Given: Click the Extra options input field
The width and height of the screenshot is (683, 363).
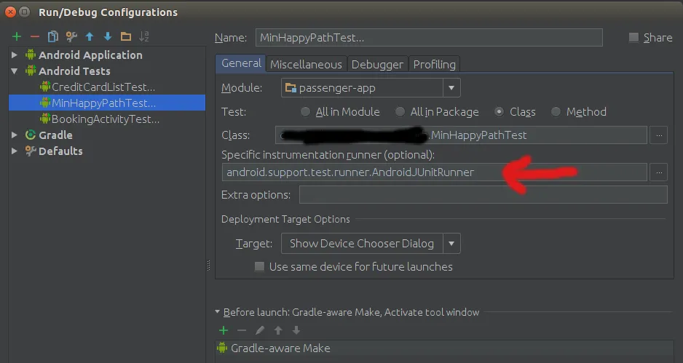Looking at the screenshot, I should click(483, 194).
